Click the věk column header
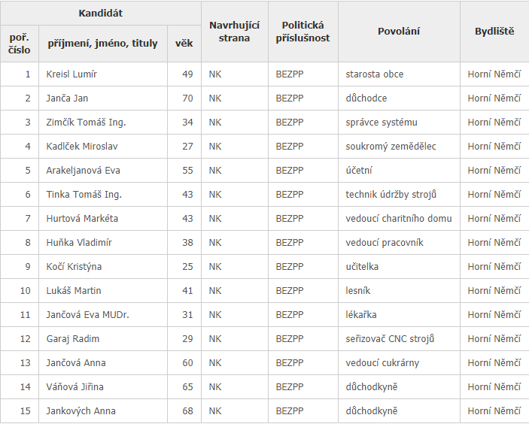 (184, 44)
